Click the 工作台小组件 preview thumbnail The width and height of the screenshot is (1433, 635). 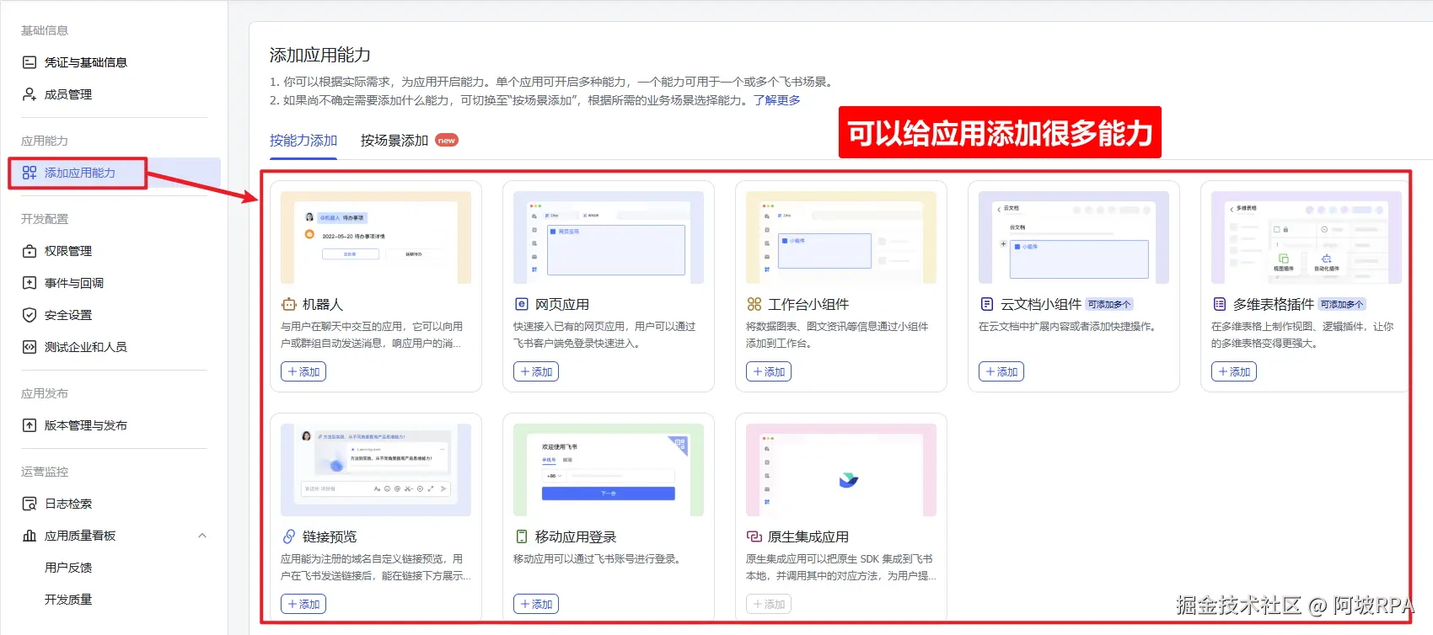841,237
